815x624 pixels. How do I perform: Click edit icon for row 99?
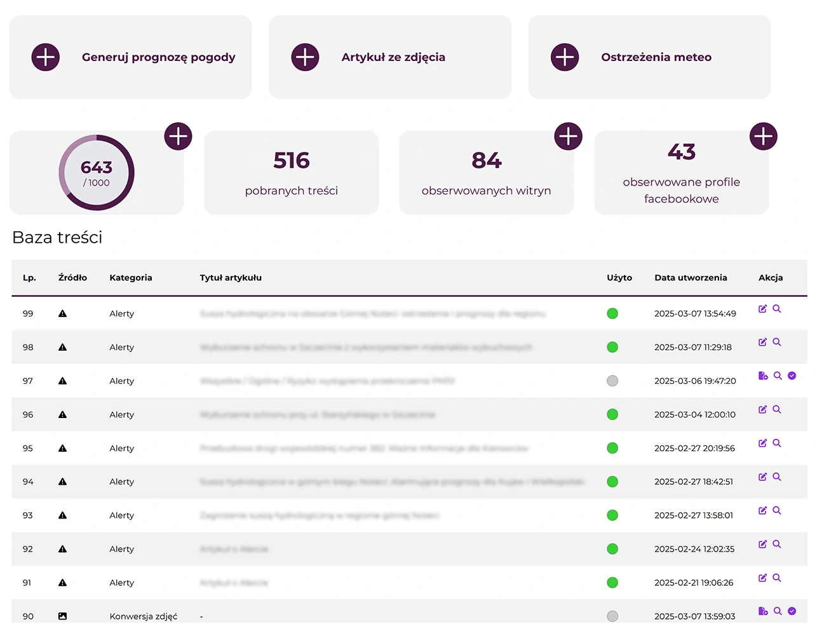[762, 309]
